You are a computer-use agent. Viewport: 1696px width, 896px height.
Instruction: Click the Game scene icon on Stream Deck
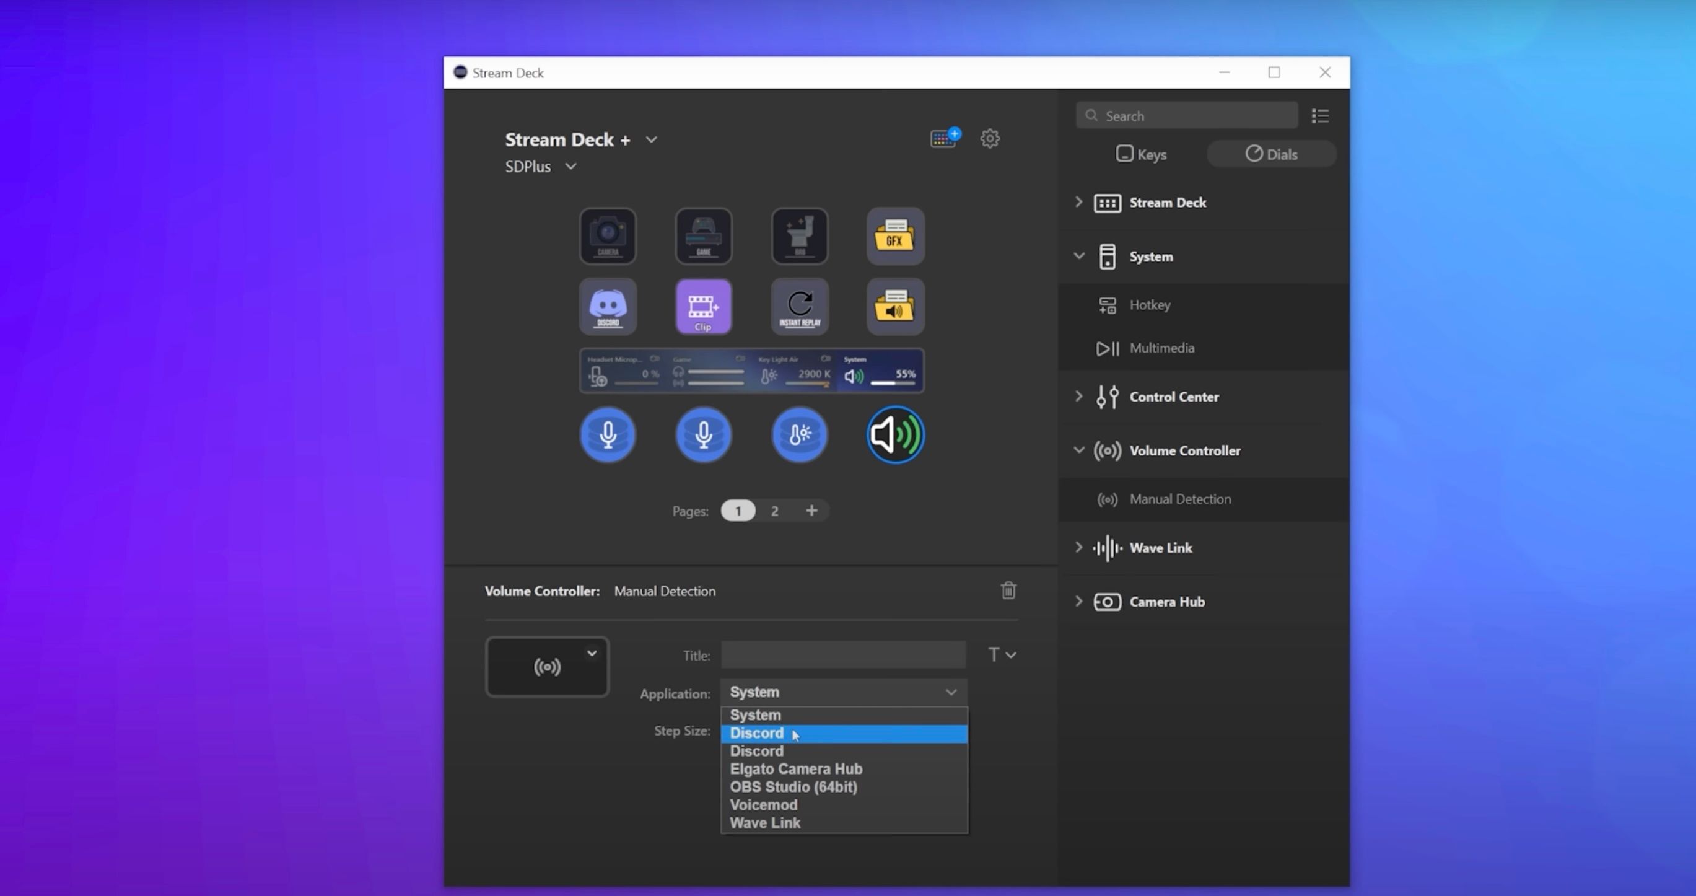[703, 235]
